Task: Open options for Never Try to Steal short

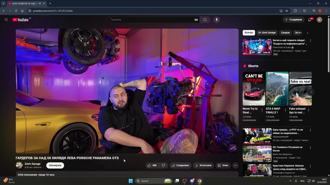Action: (262, 110)
